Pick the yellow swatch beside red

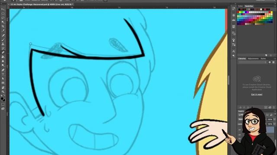point(240,12)
